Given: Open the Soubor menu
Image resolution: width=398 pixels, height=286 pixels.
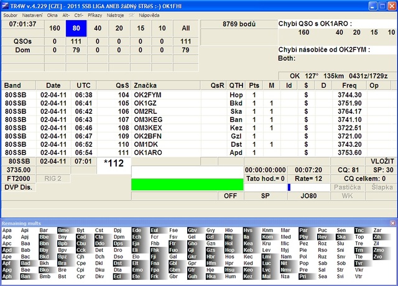Looking at the screenshot, I should (11, 14).
